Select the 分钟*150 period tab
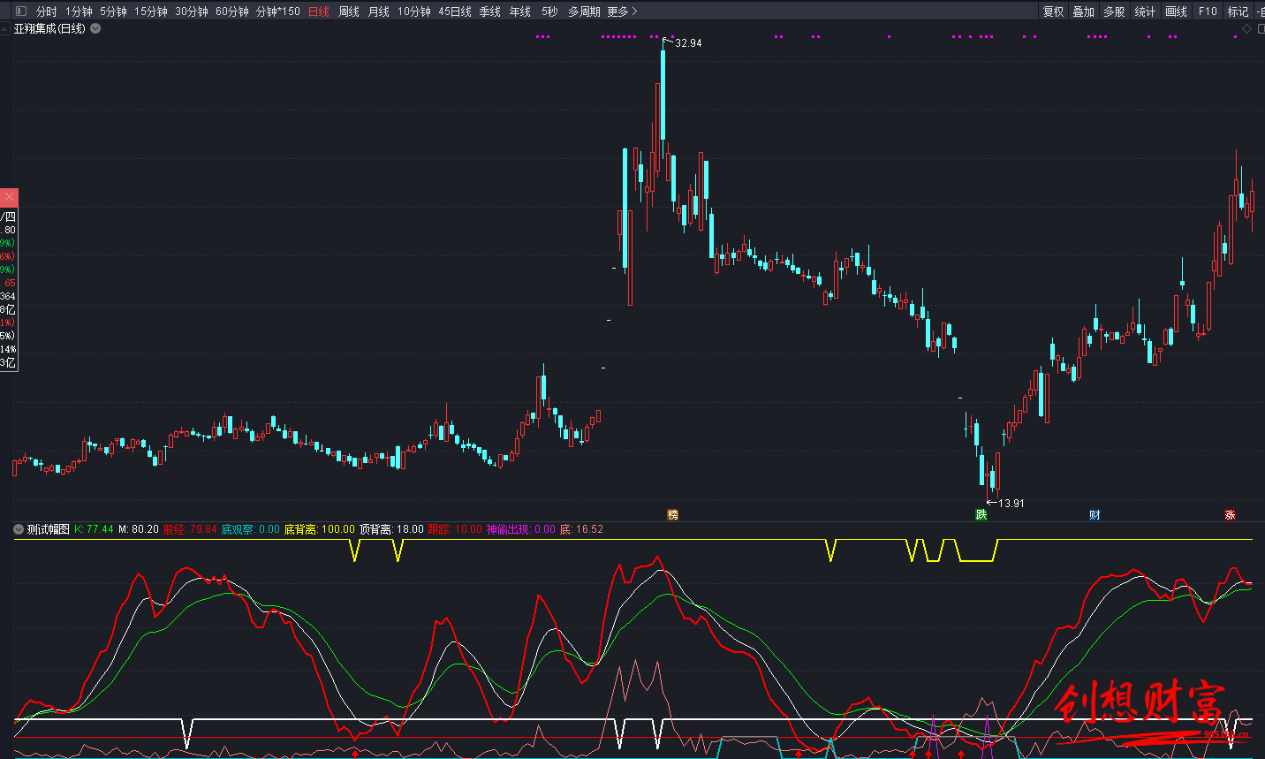This screenshot has height=759, width=1265. click(x=278, y=11)
